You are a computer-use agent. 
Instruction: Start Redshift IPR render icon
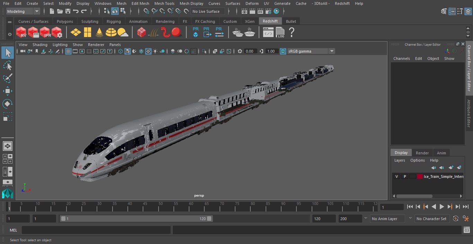[45, 33]
